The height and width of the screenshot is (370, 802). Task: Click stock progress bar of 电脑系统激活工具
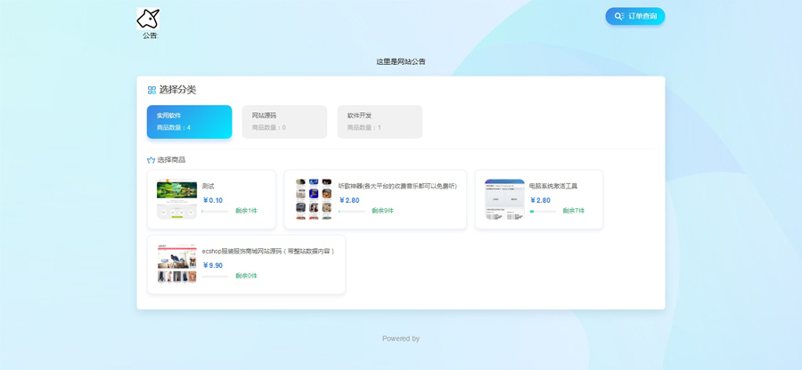pyautogui.click(x=543, y=212)
